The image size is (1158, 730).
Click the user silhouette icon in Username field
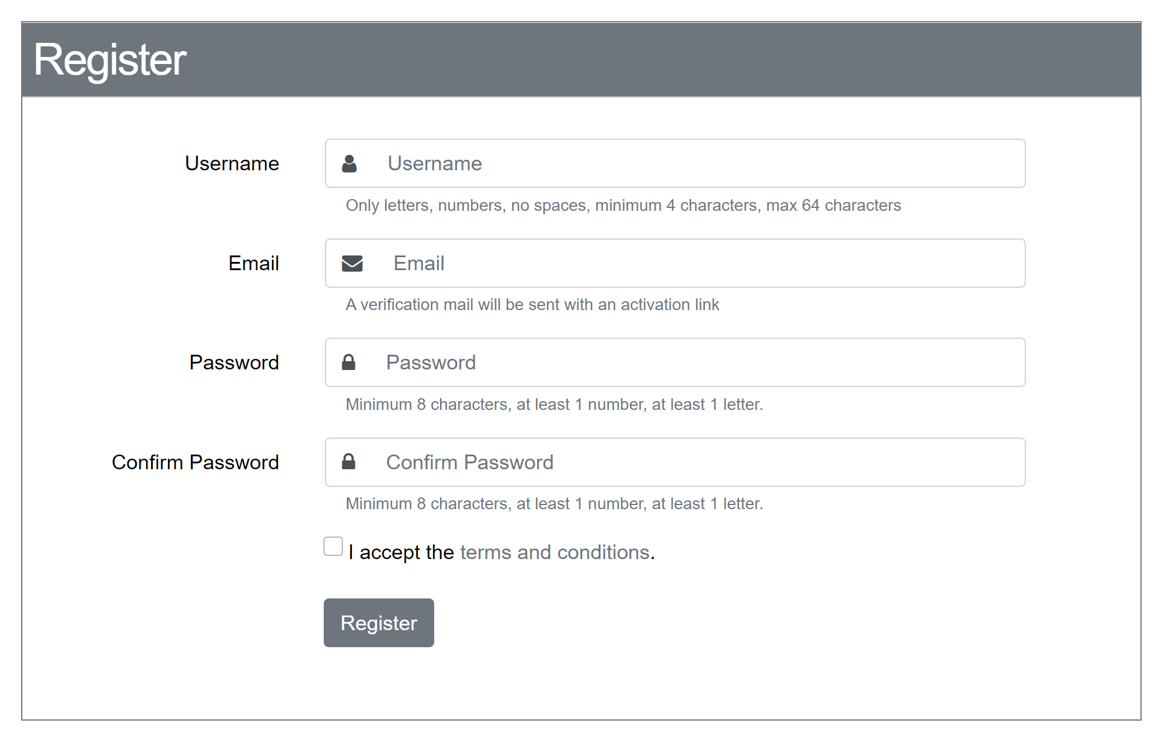[350, 164]
